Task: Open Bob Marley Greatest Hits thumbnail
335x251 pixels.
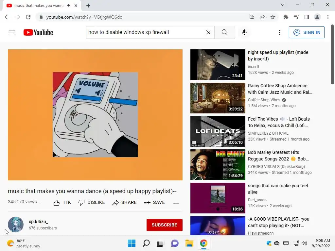Action: (x=218, y=165)
